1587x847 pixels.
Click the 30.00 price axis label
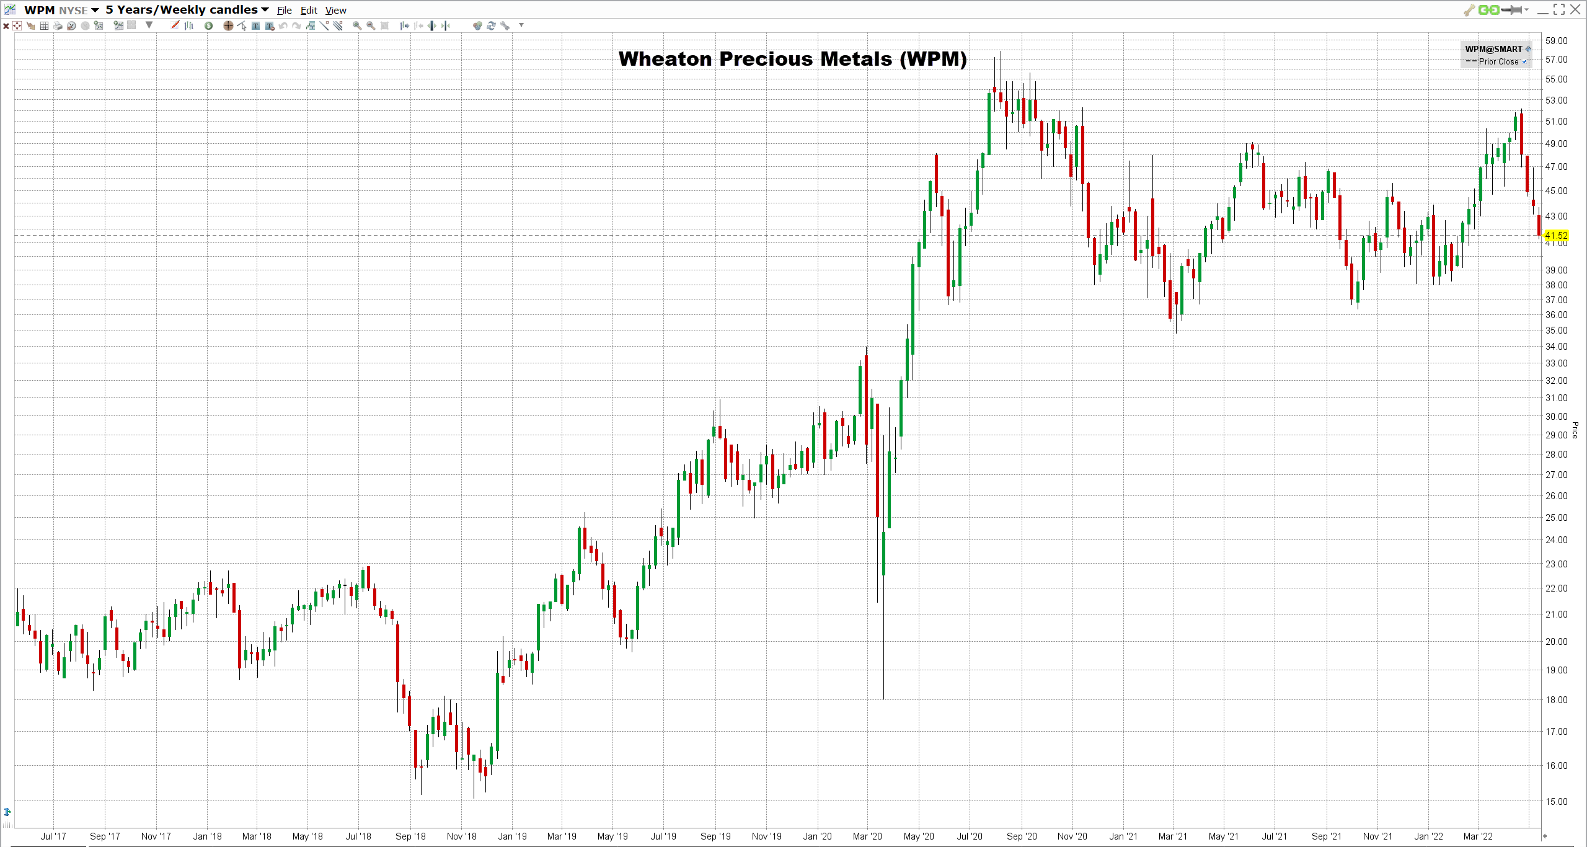1556,417
